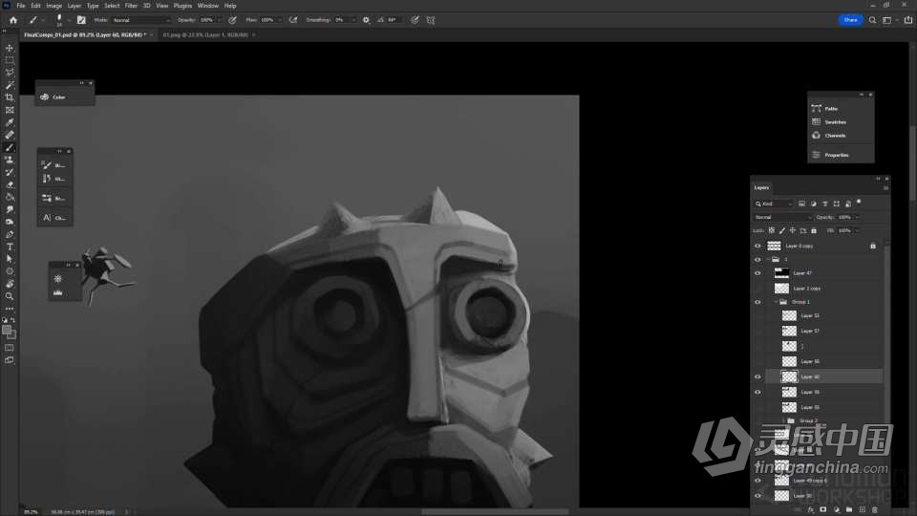
Task: Select the Paint Bucket tool
Action: (x=10, y=197)
